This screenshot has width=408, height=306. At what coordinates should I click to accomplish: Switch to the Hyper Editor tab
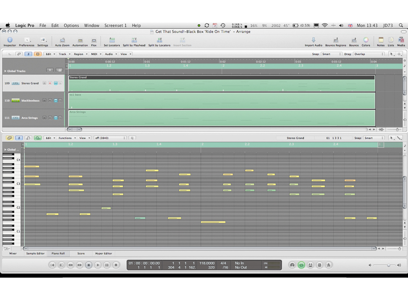pyautogui.click(x=103, y=254)
